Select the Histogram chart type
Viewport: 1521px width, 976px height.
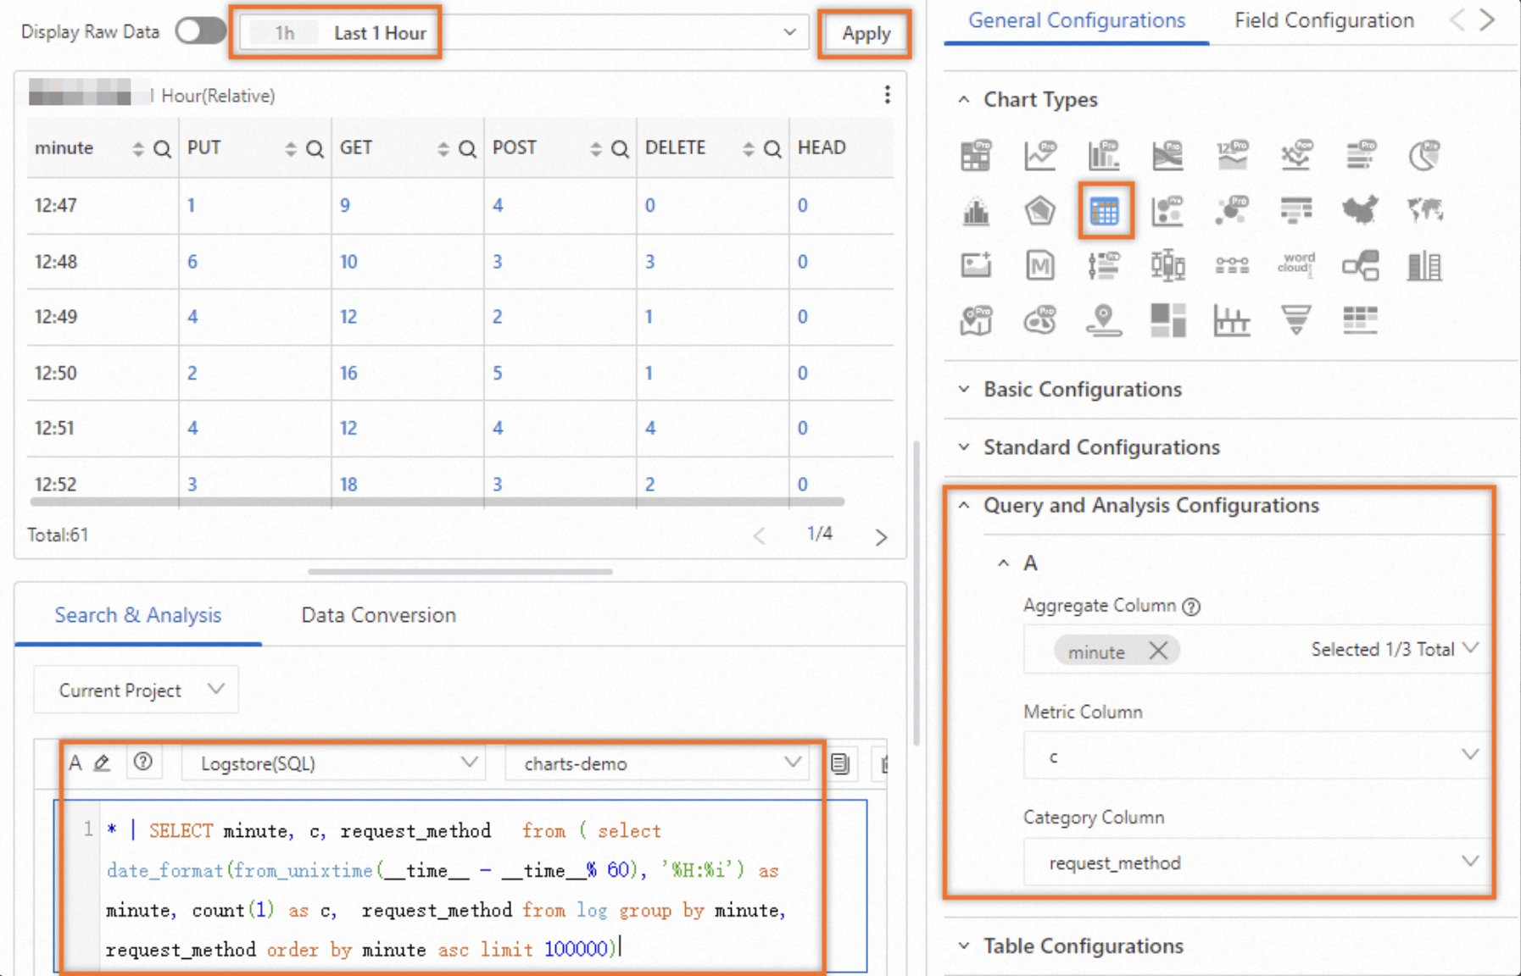[x=976, y=211]
